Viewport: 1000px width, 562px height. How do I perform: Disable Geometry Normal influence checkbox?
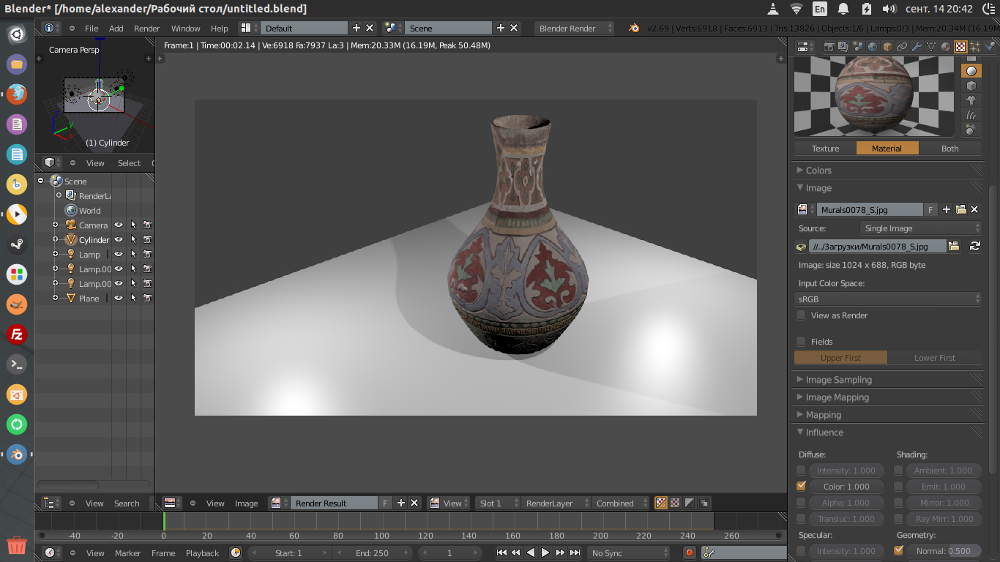pos(898,550)
